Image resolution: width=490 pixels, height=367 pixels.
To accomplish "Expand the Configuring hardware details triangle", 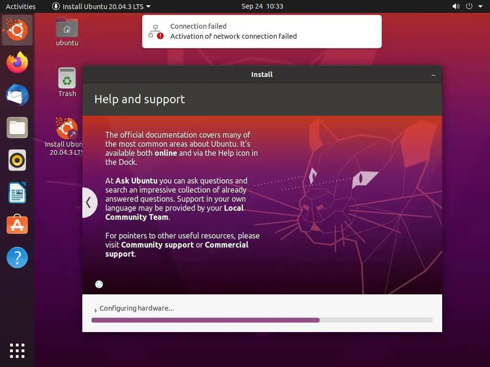I will click(x=96, y=310).
